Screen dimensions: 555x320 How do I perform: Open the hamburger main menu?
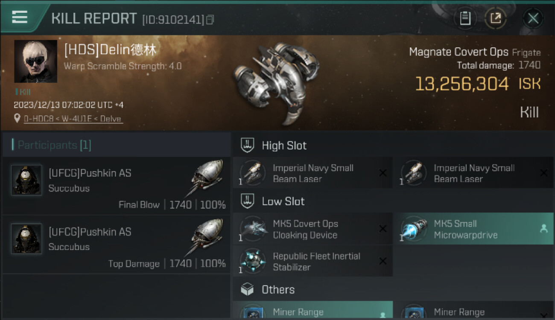pyautogui.click(x=20, y=17)
